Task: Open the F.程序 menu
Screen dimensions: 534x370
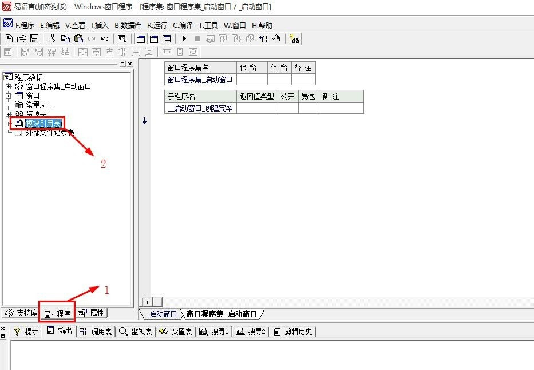Action: click(25, 26)
